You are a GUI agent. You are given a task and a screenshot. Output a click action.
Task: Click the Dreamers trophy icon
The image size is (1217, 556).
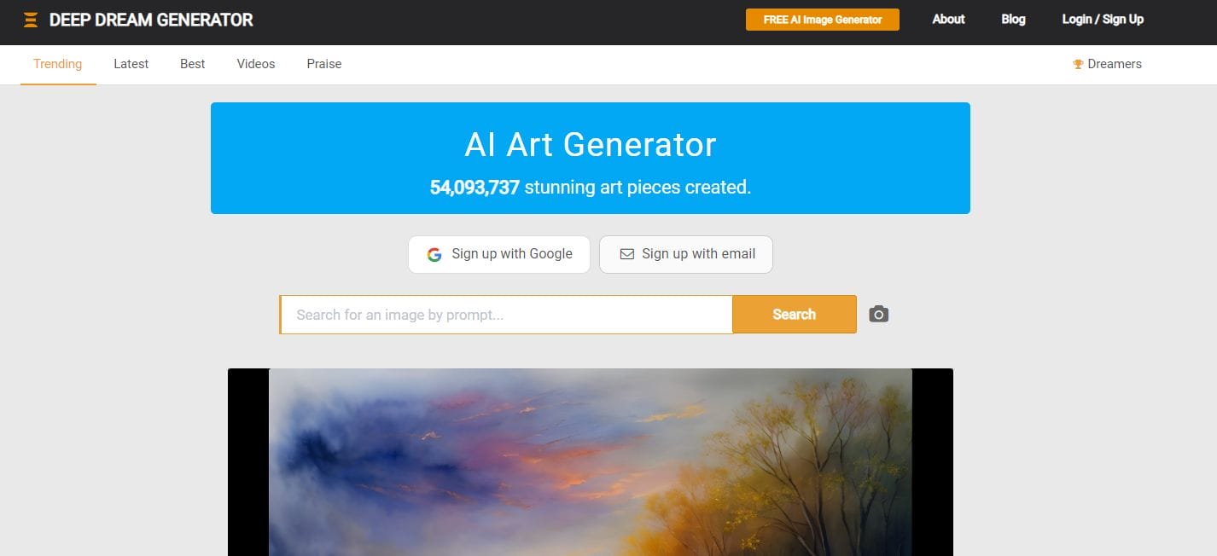tap(1078, 64)
